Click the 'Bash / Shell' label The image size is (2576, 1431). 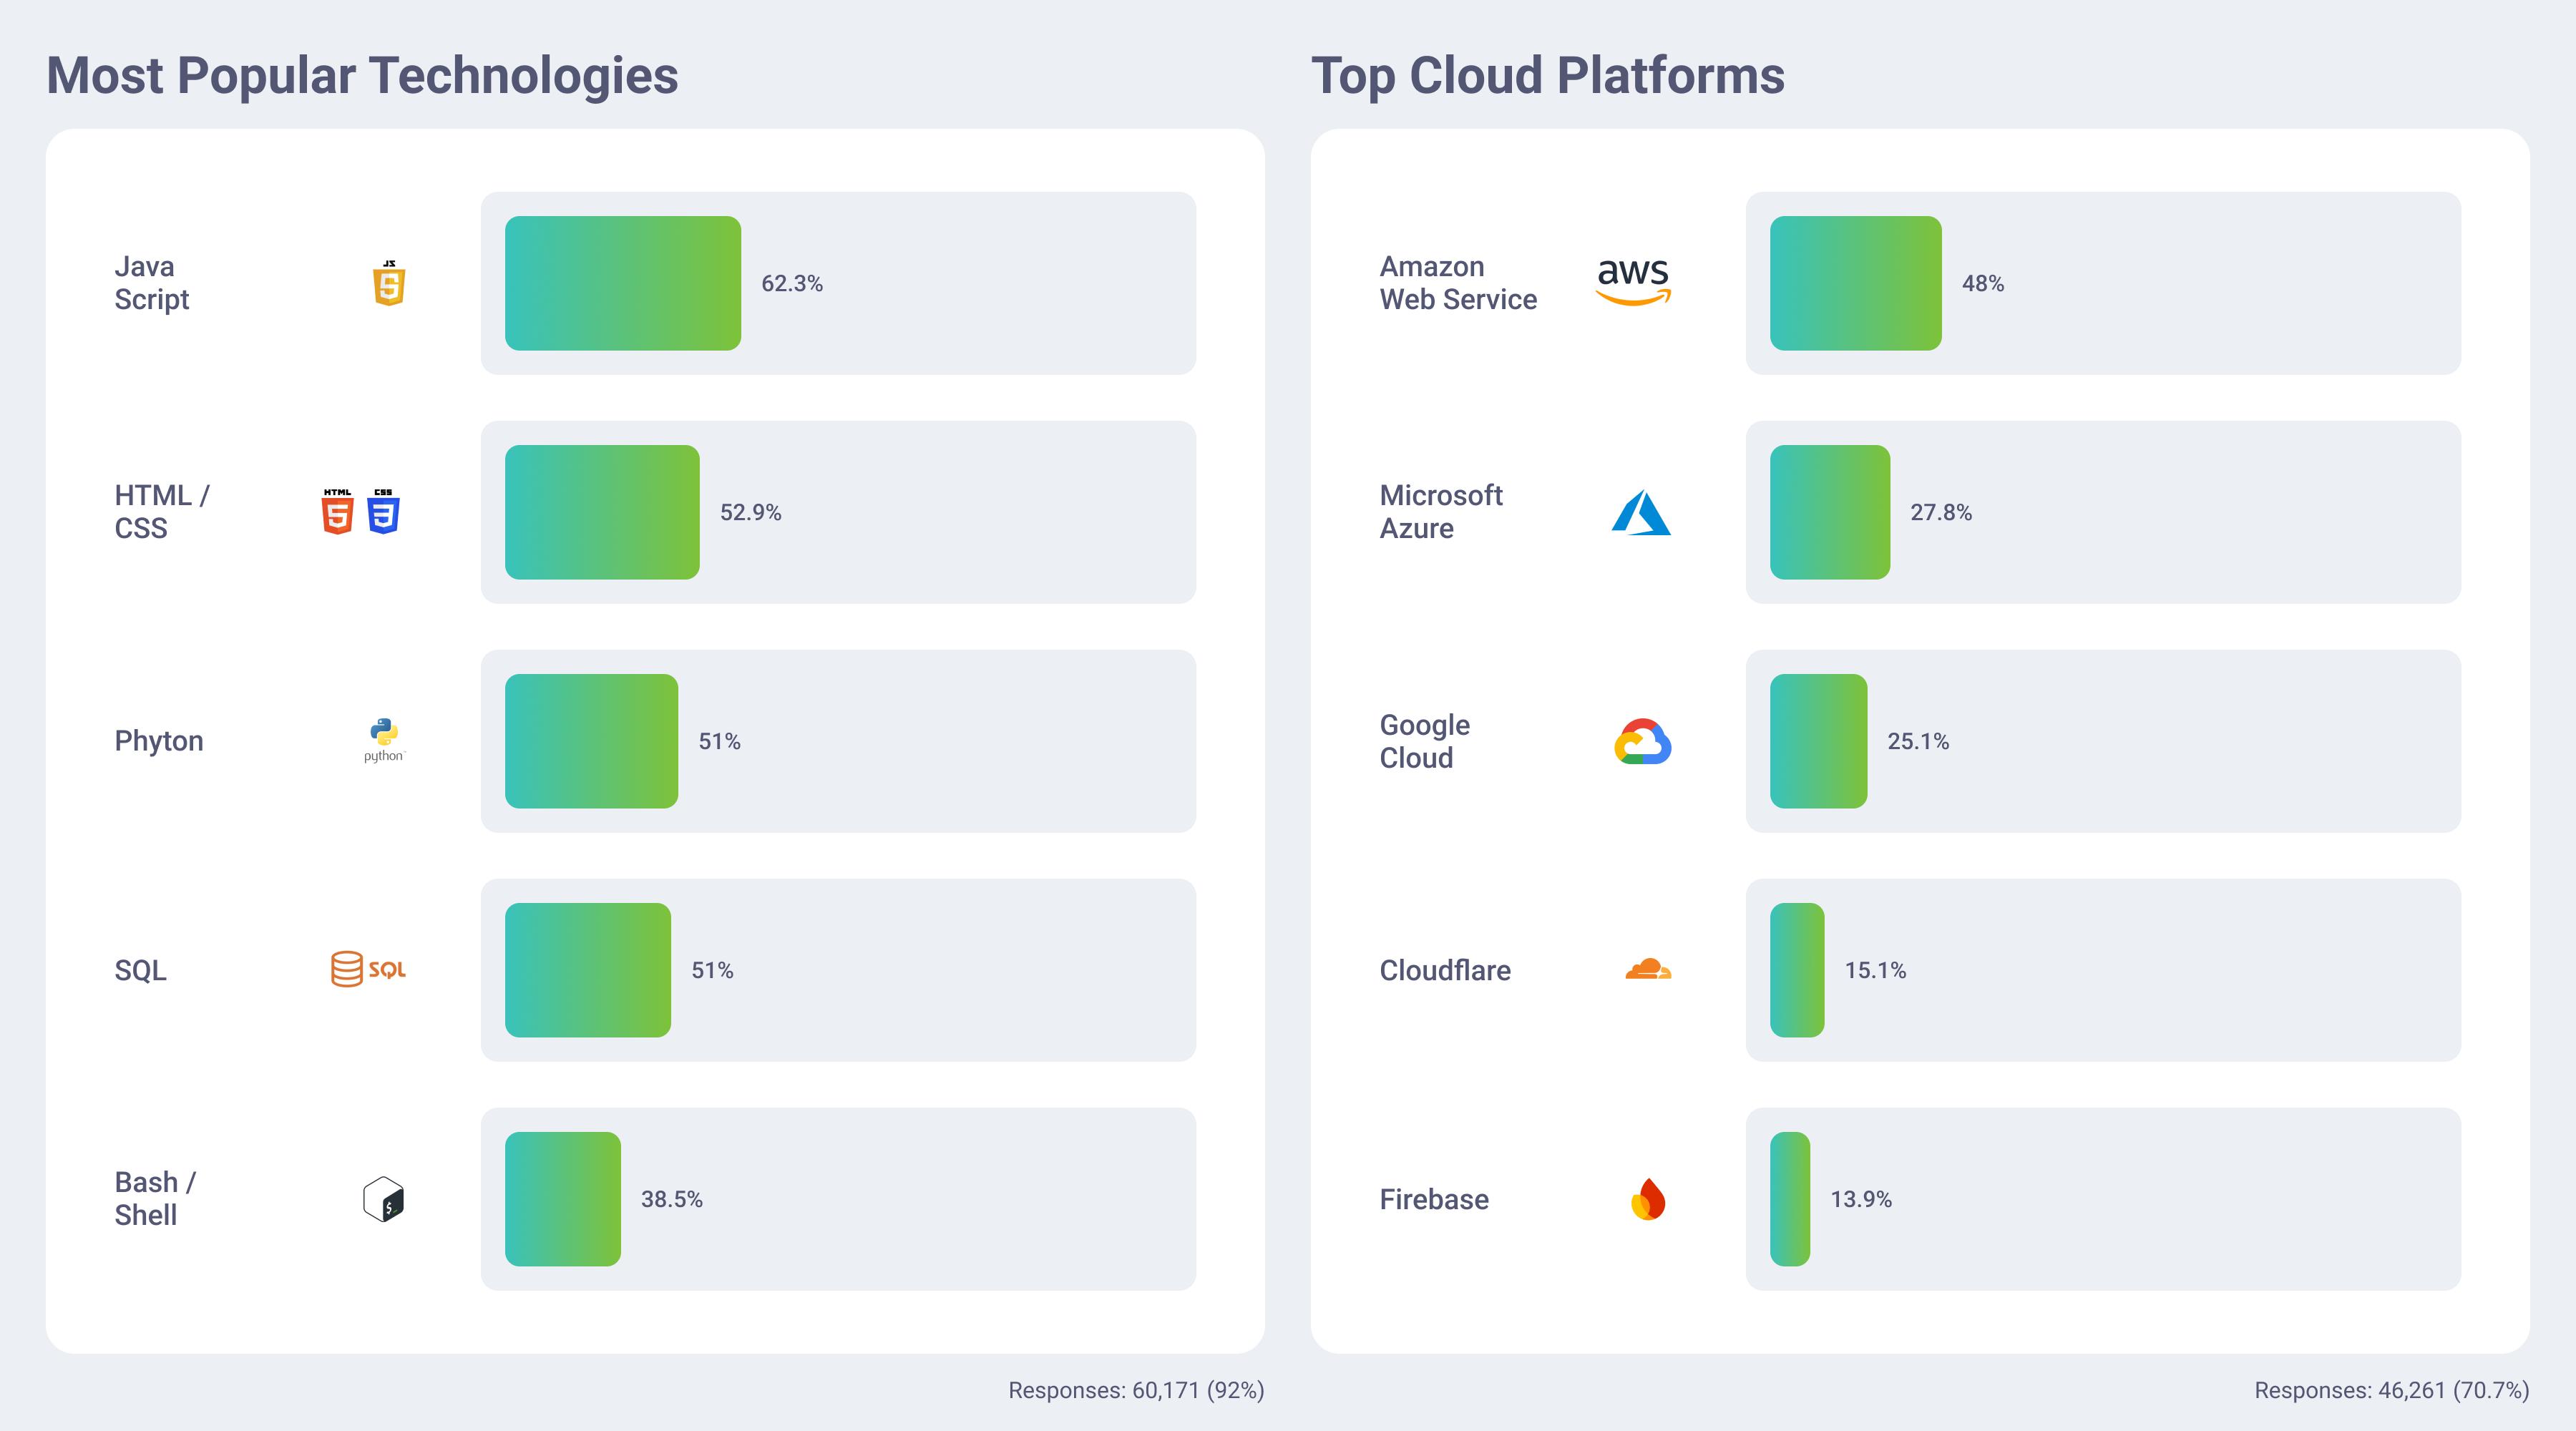pyautogui.click(x=155, y=1199)
